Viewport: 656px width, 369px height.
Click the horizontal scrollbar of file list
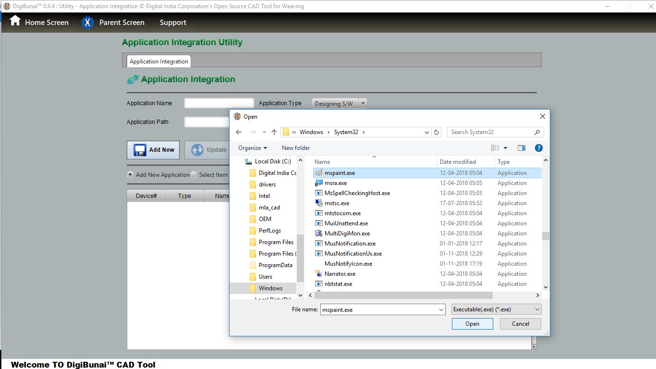[403, 295]
